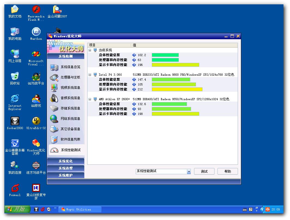Select AMD Athlon 总体性能估算 row

[x=162, y=104]
